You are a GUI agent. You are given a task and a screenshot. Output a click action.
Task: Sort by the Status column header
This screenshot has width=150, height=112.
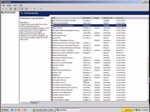click(98, 18)
